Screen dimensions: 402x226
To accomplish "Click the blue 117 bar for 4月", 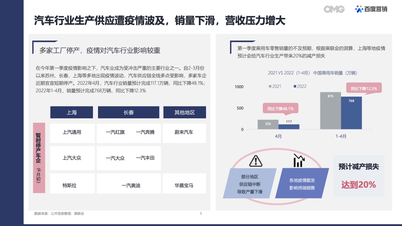I will pyautogui.click(x=289, y=126).
